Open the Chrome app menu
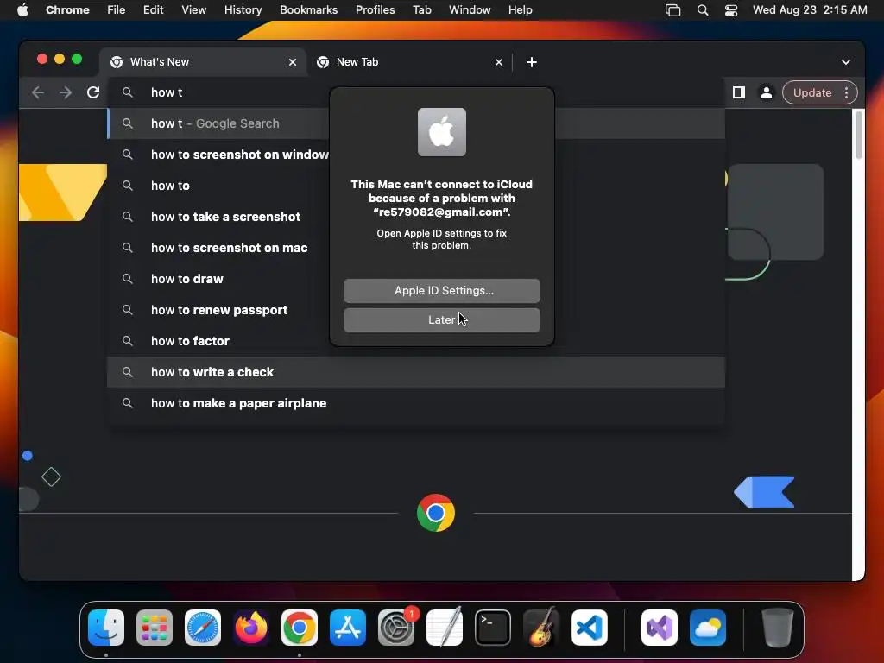Image resolution: width=884 pixels, height=663 pixels. coord(67,10)
